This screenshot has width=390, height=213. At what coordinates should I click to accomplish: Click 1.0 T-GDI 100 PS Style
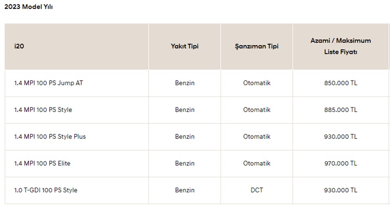point(46,190)
